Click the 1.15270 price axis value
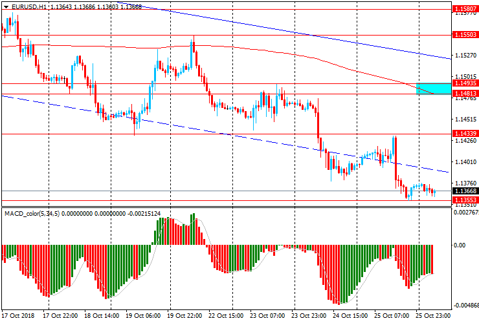The height and width of the screenshot is (323, 479). [x=465, y=55]
